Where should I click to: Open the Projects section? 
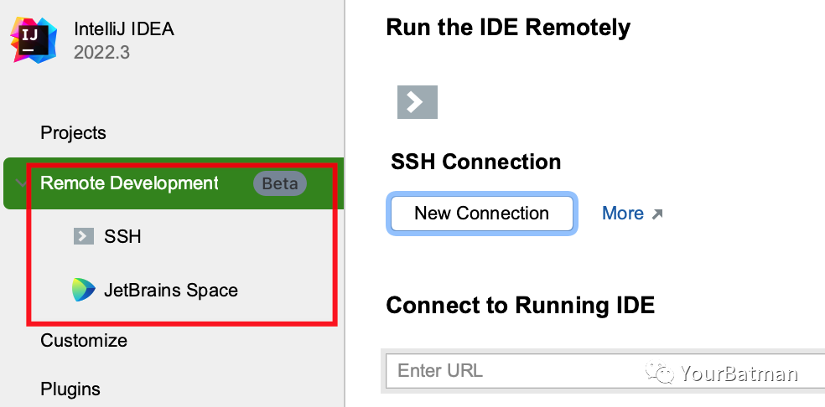click(73, 132)
